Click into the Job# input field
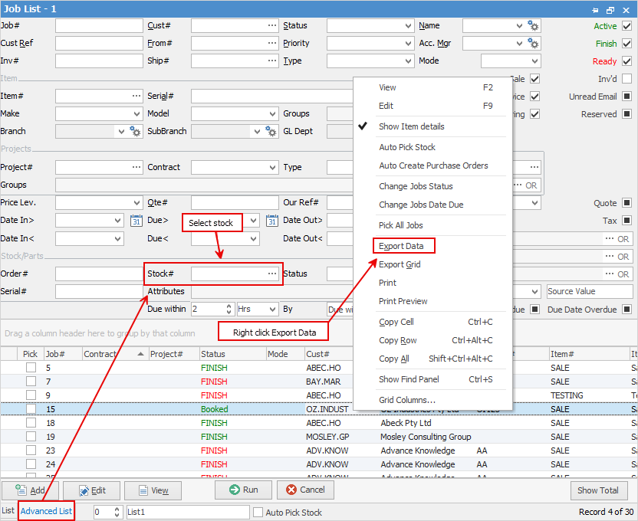The height and width of the screenshot is (521, 638). click(x=99, y=25)
